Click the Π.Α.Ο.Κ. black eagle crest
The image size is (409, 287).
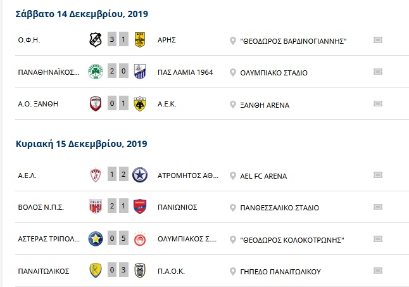(x=140, y=271)
